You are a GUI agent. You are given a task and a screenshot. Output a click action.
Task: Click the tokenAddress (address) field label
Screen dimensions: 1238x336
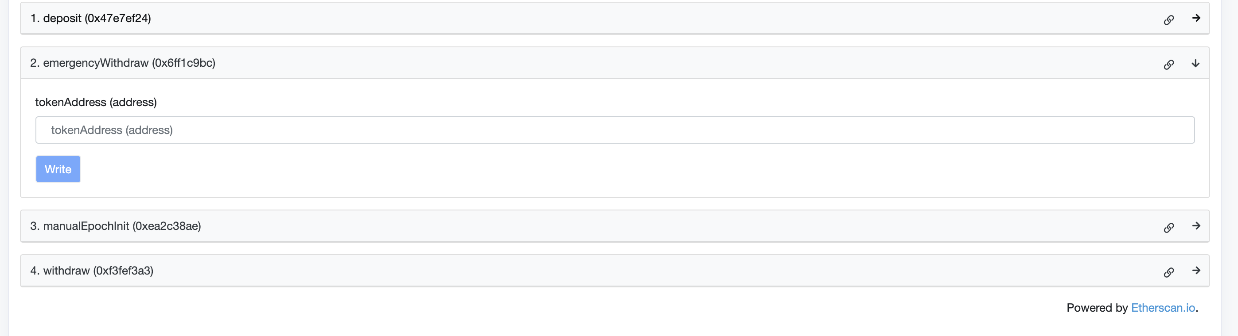[x=96, y=102]
